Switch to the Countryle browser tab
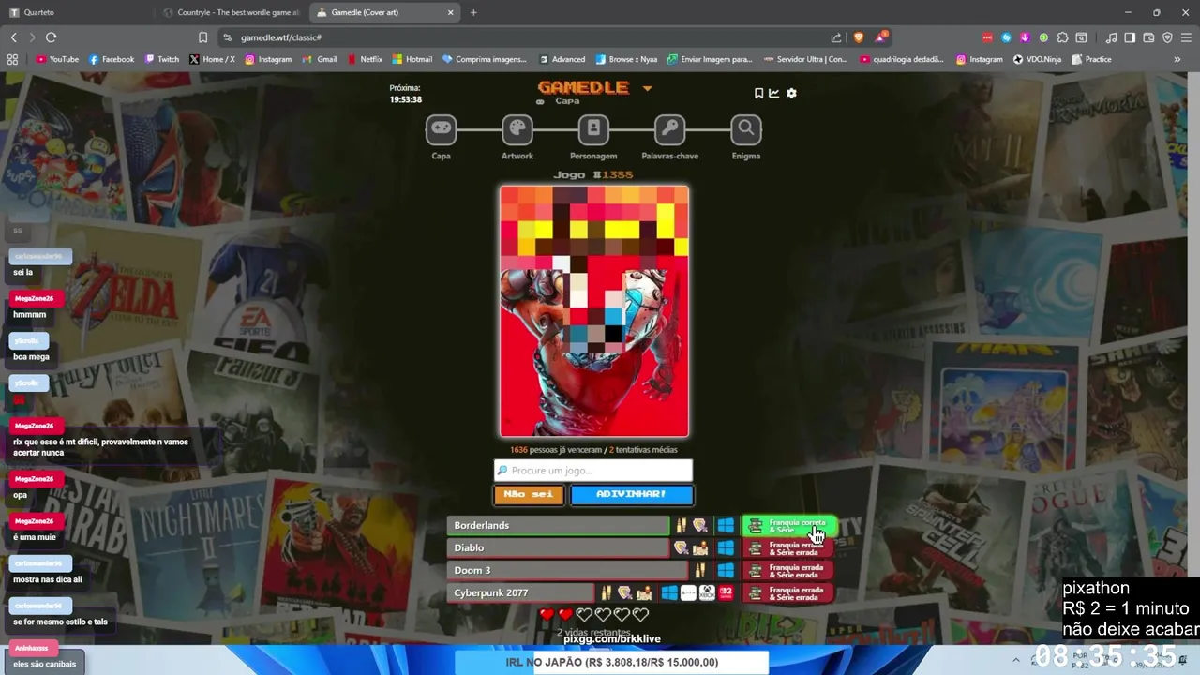Viewport: 1200px width, 675px height. 231,12
